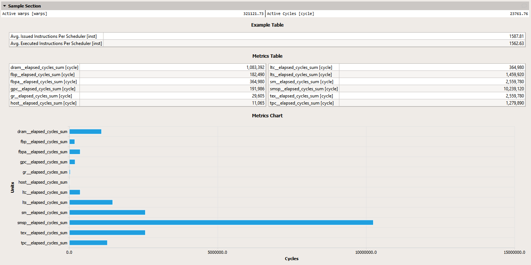531x265 pixels.
Task: Click the dram__elapsed_cycles_sum chart bar
Action: point(85,132)
